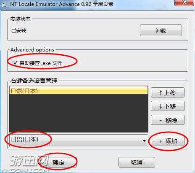This screenshot has width=195, height=173.
Task: Click the coffee cup app icon in title bar
Action: (x=4, y=4)
